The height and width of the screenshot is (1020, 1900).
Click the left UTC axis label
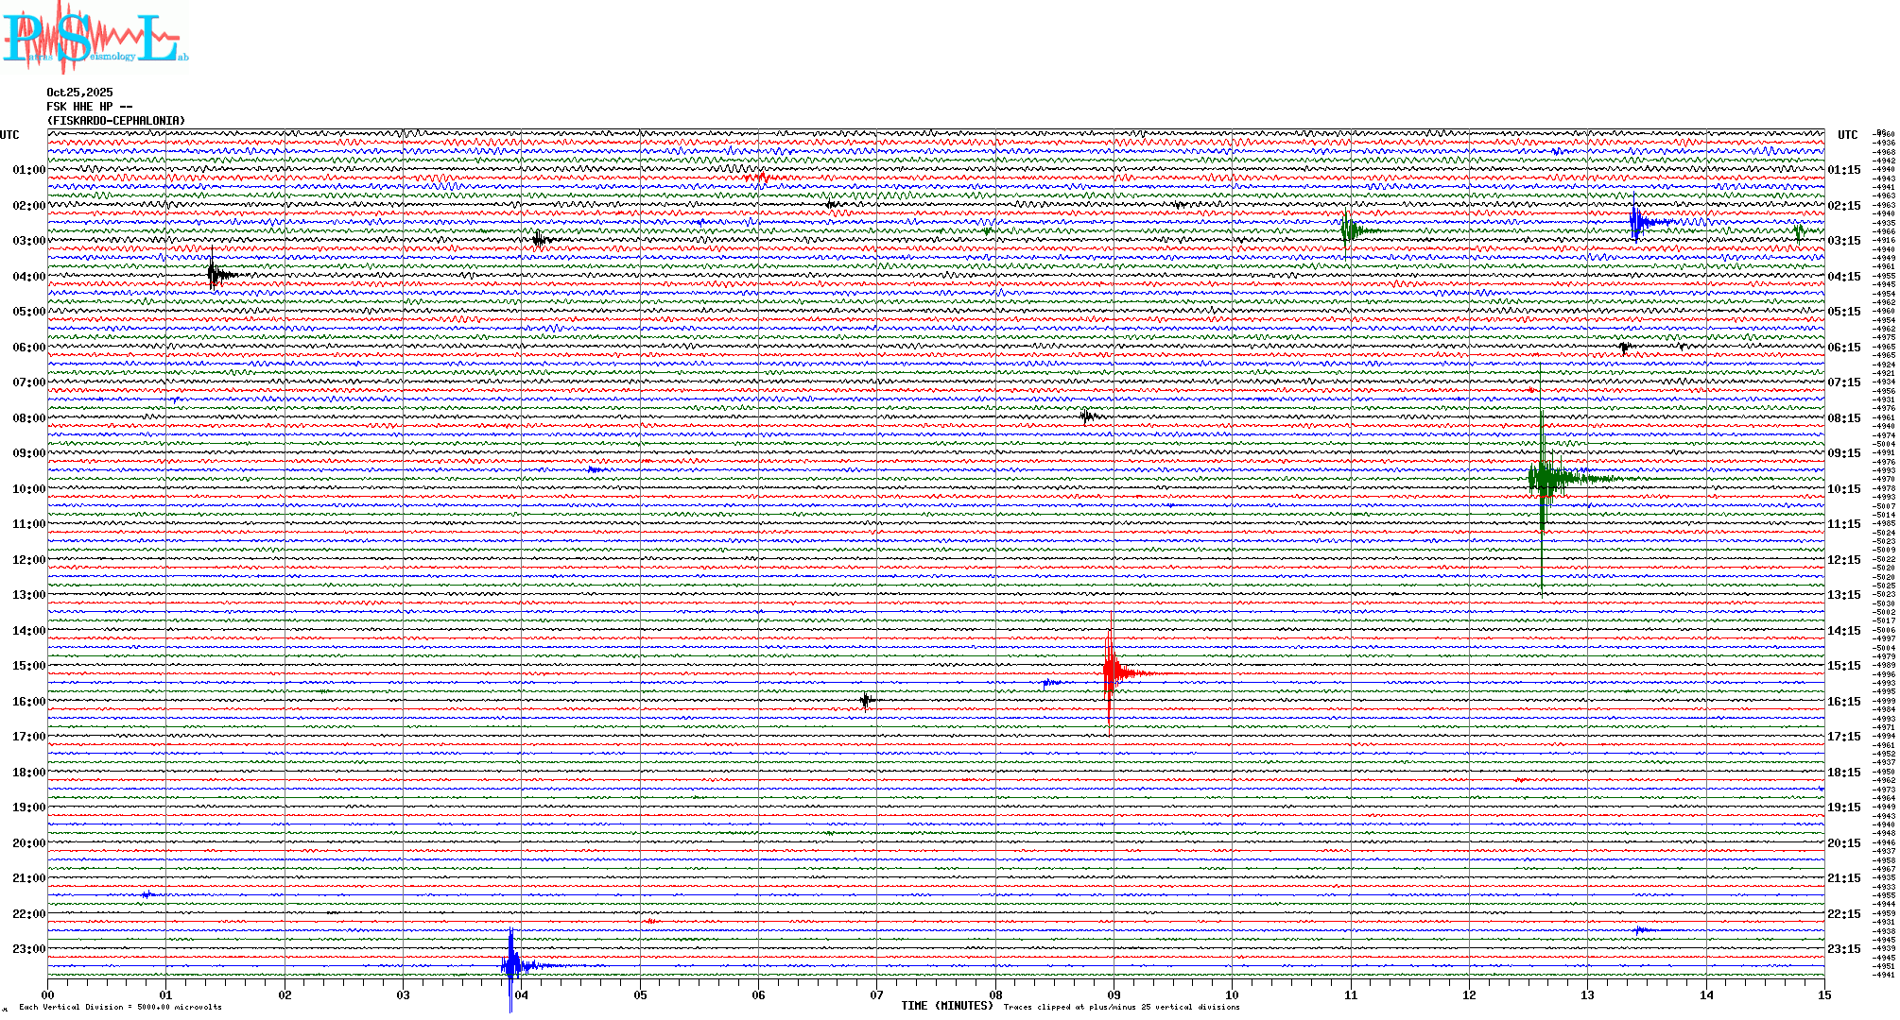(x=9, y=135)
